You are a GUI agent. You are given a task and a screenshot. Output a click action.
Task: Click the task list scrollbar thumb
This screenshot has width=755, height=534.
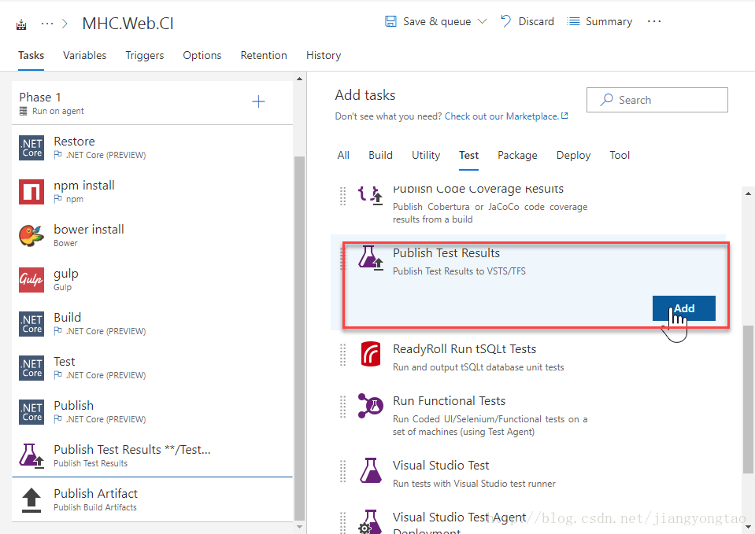coord(299,338)
